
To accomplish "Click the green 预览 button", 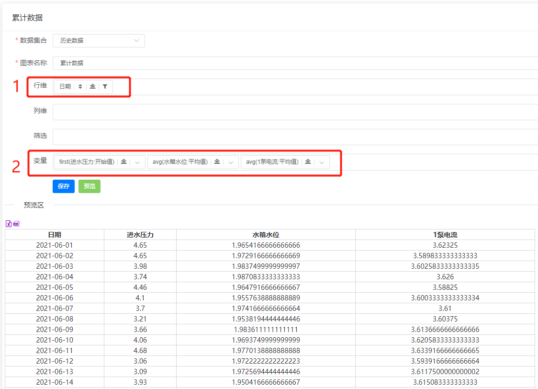I will (x=90, y=186).
